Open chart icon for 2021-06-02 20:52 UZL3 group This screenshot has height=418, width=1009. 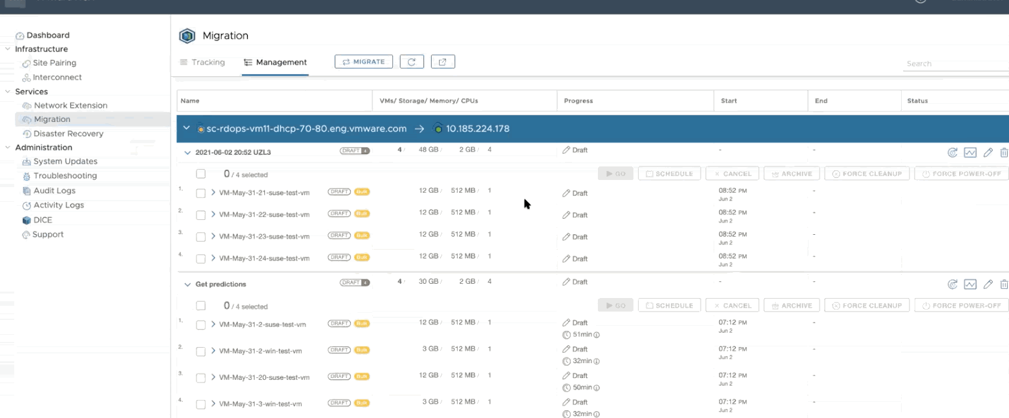click(970, 153)
